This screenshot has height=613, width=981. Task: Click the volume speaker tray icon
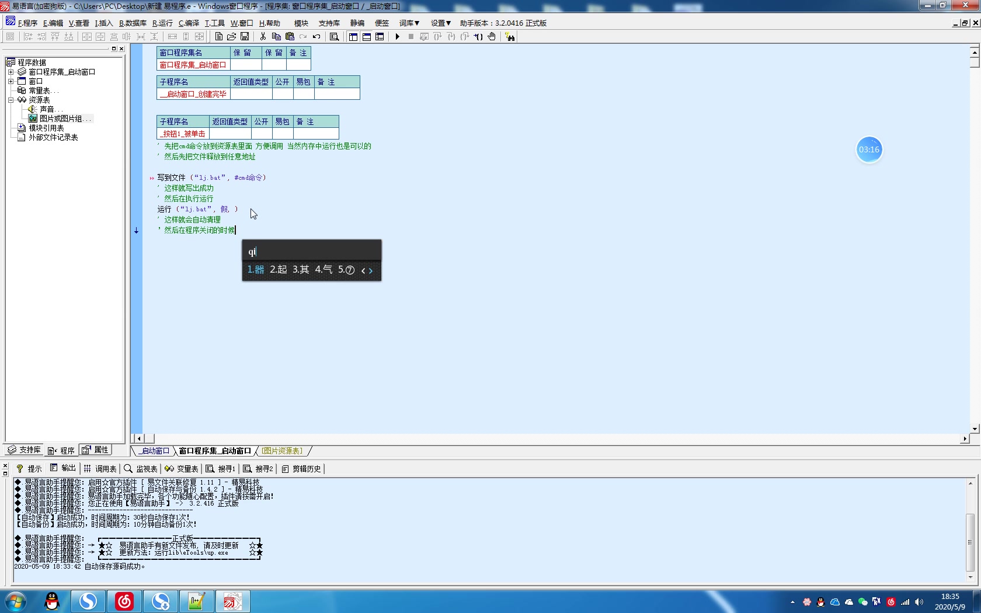919,602
